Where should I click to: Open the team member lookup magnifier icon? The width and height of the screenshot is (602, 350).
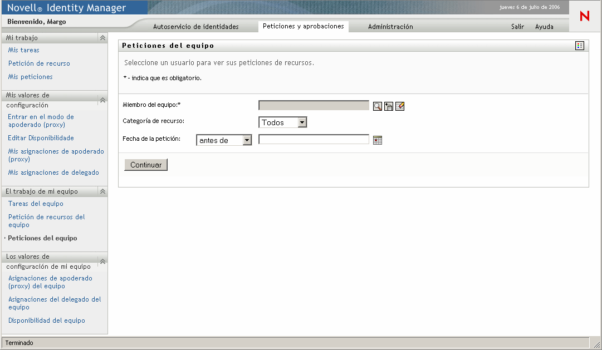point(378,106)
